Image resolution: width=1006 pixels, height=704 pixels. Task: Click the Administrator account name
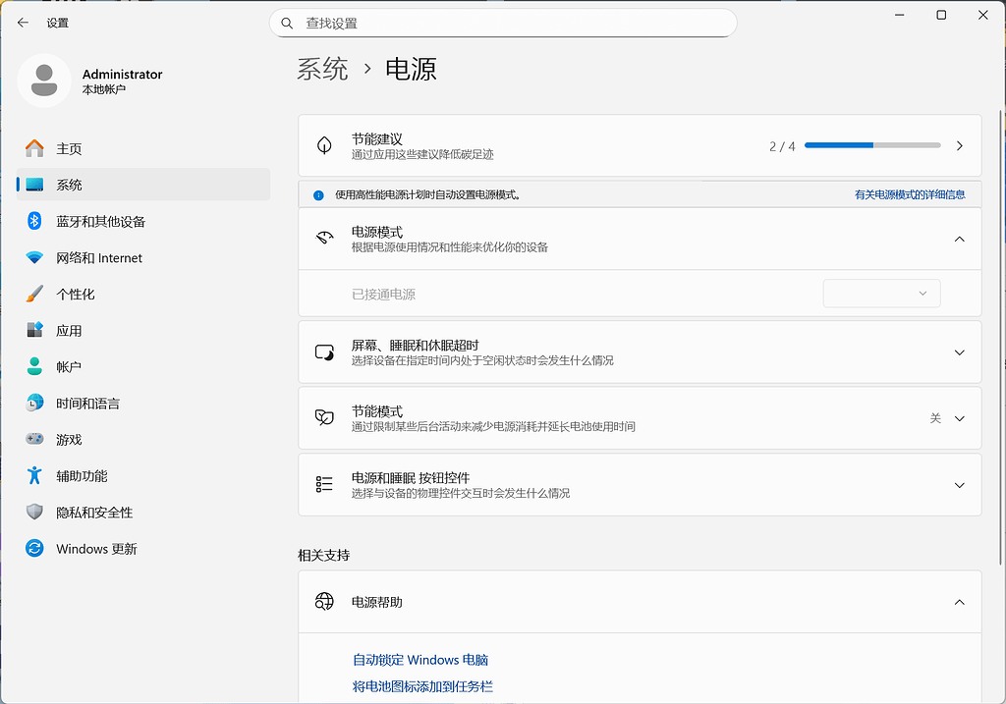click(122, 75)
